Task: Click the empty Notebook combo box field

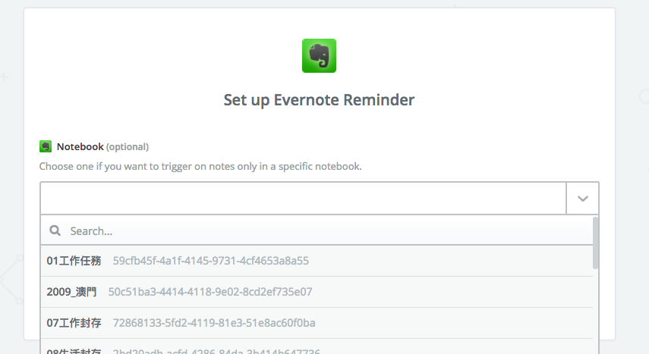Action: coord(303,199)
